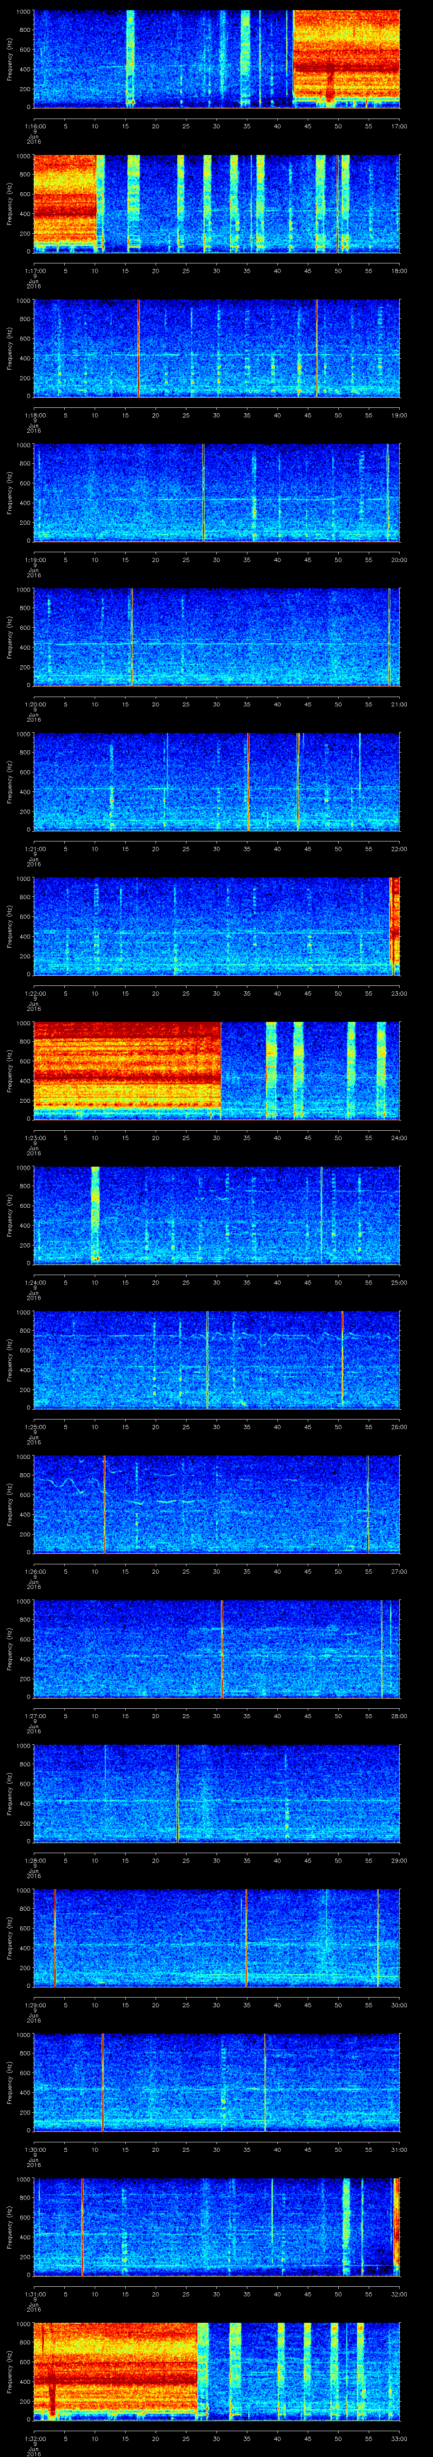Click the "1:17:00" start time label
433x2457 pixels.
pyautogui.click(x=34, y=271)
